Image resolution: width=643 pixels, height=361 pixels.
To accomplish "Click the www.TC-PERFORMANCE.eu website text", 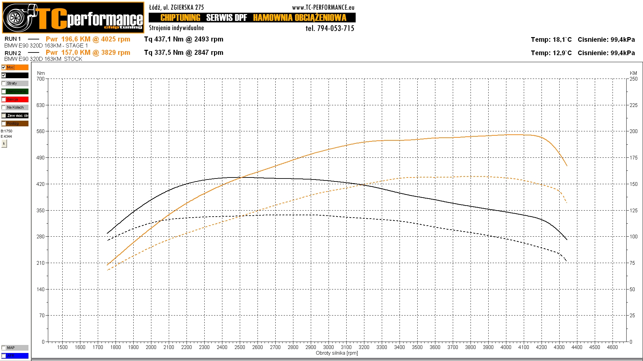I will point(323,7).
